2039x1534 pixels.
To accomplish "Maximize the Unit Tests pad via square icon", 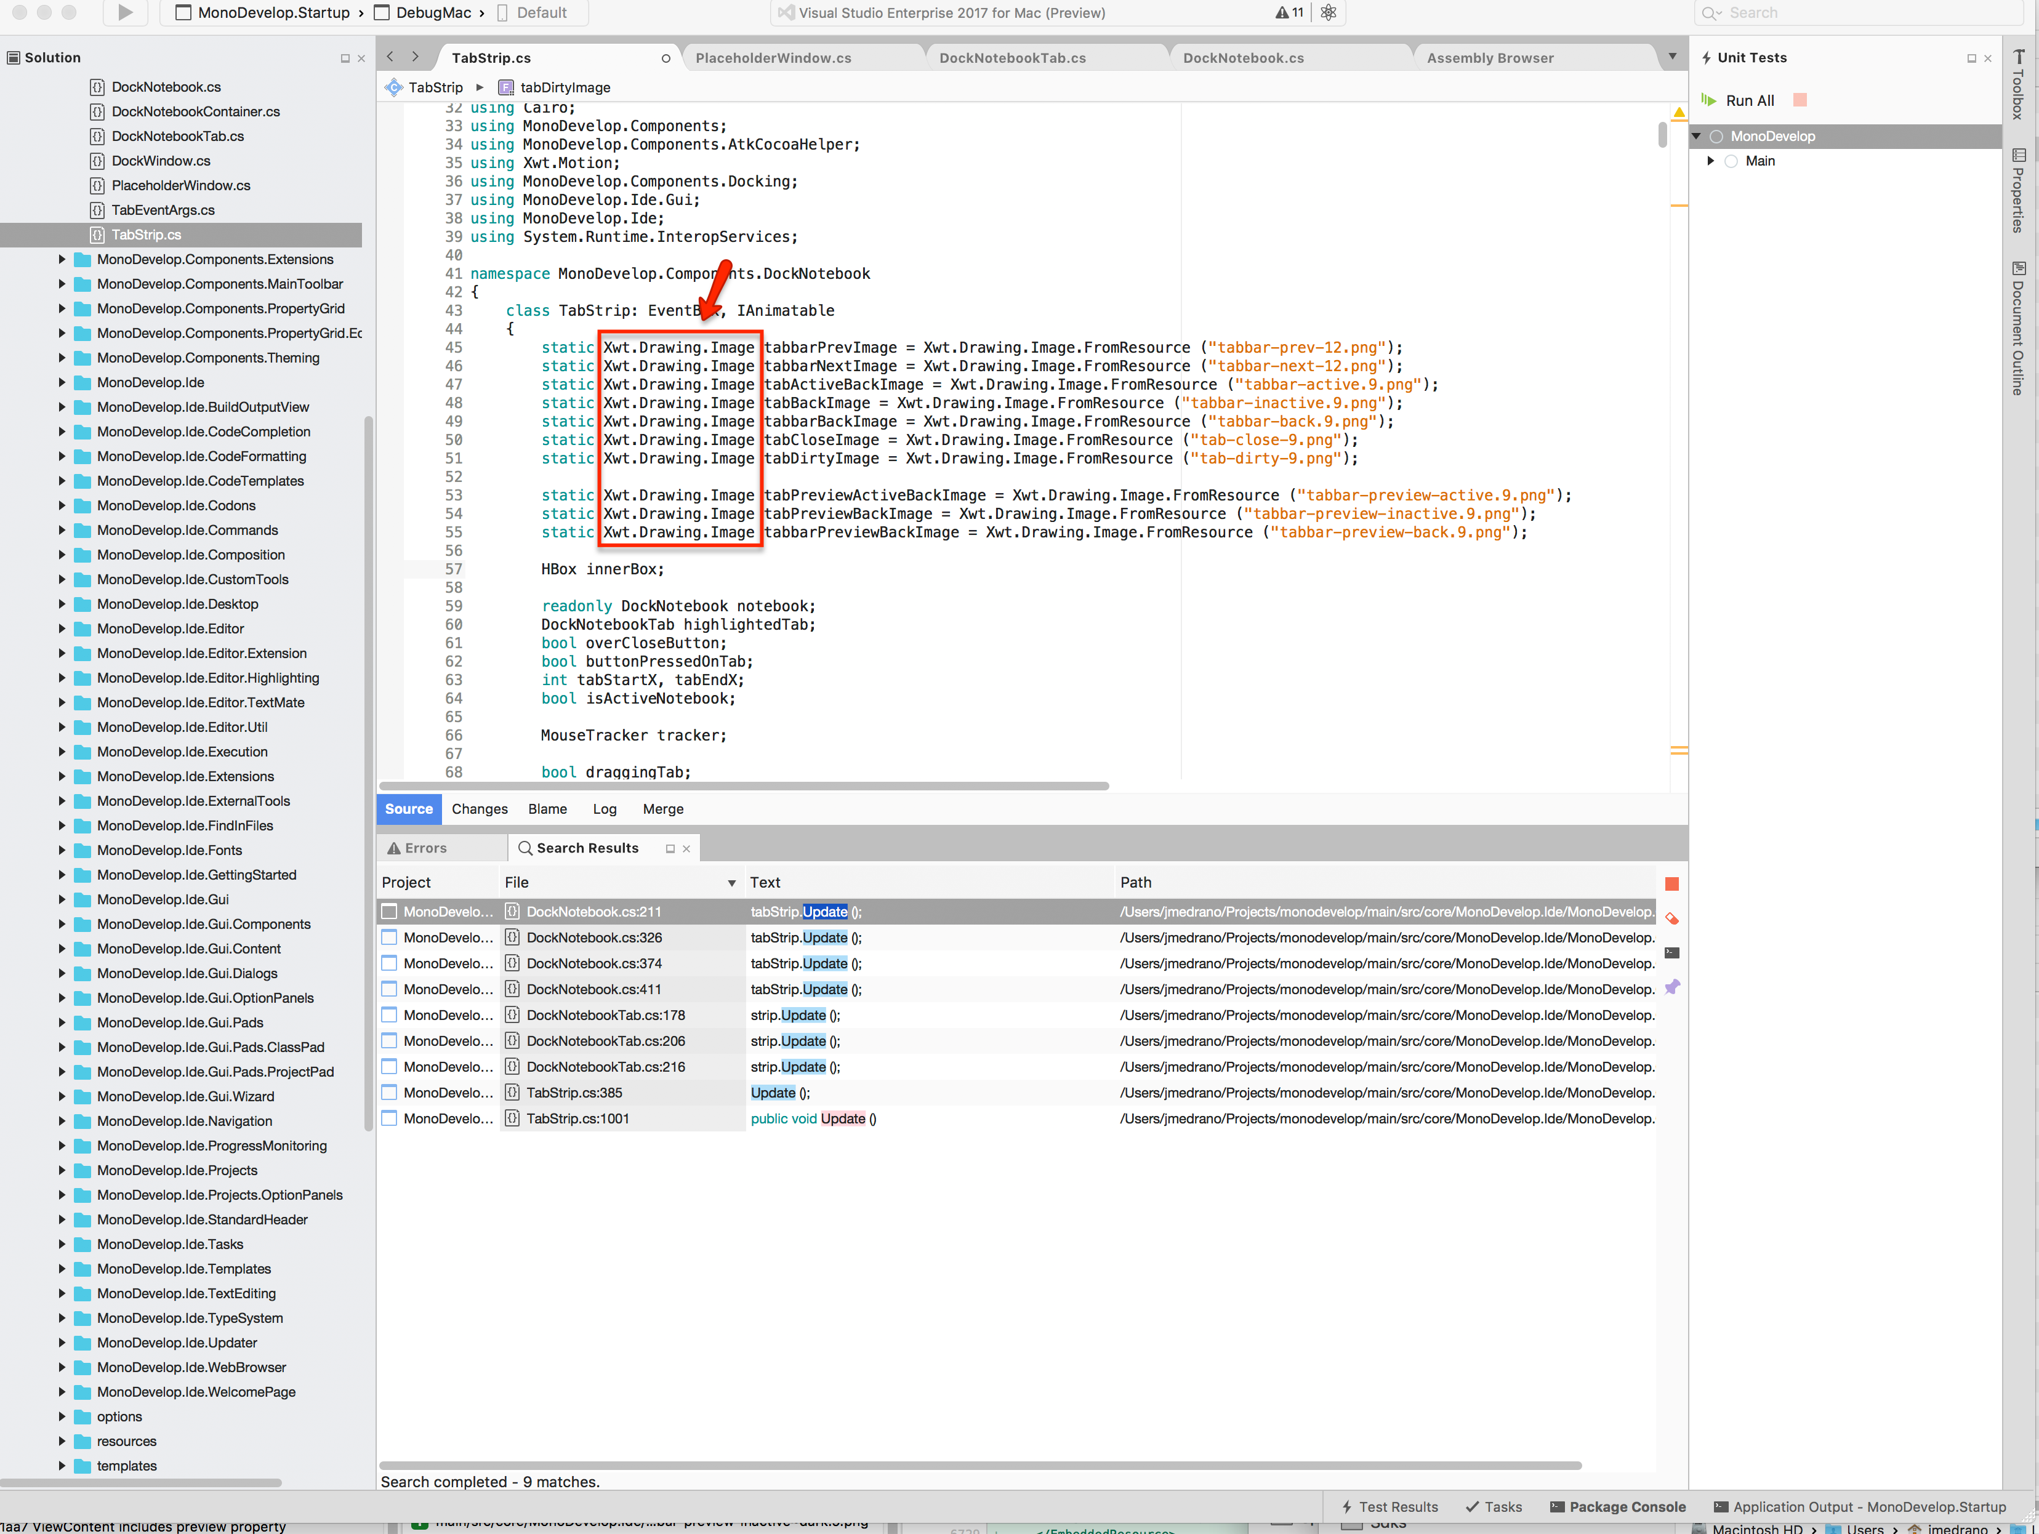I will pyautogui.click(x=1972, y=58).
